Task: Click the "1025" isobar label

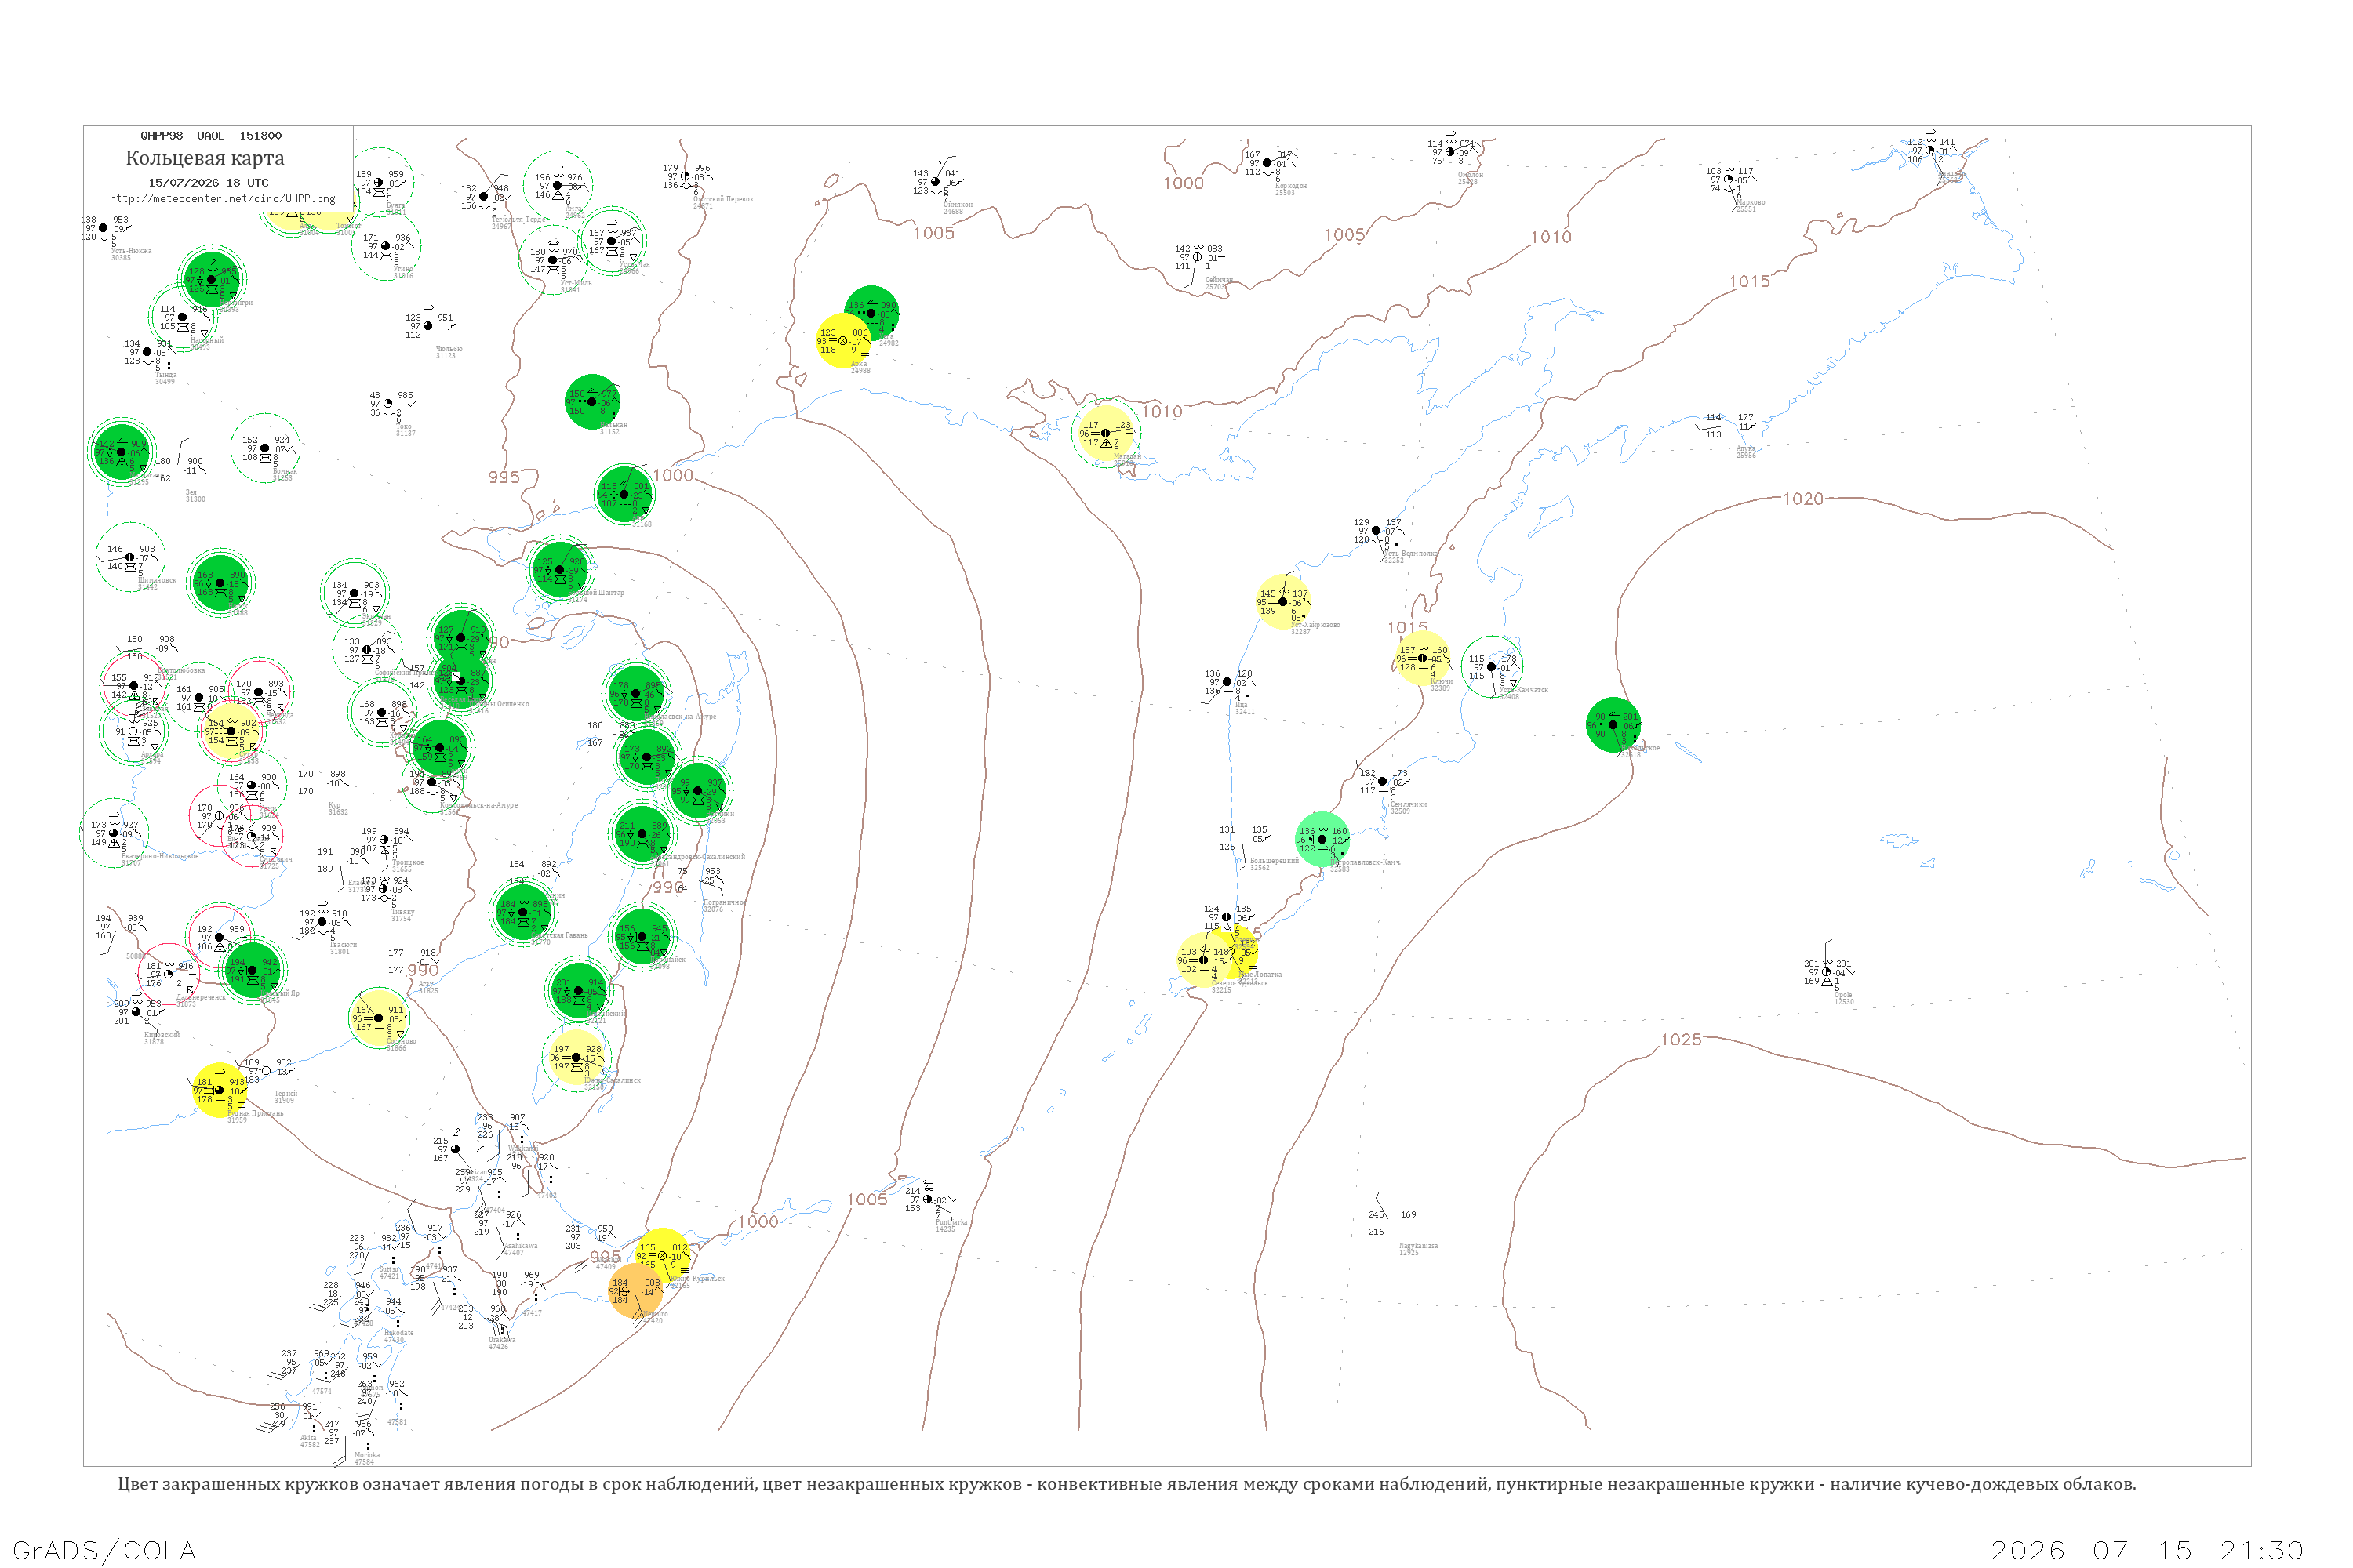Action: 1681,1040
